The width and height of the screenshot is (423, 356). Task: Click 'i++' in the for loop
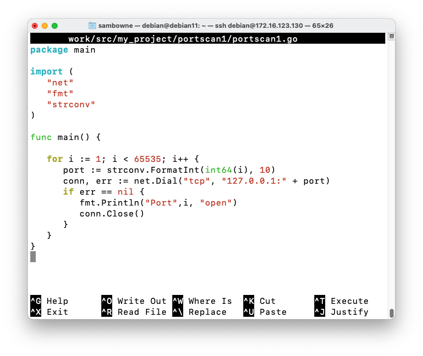click(x=180, y=159)
